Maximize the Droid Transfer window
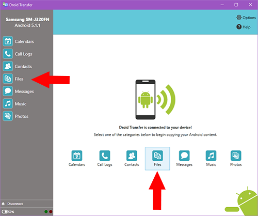 236,5
